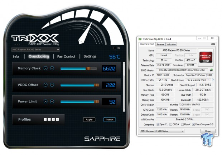This screenshot has height=155, width=222.
Task: Increase Memory Clock with plus button
Action: 52,68
